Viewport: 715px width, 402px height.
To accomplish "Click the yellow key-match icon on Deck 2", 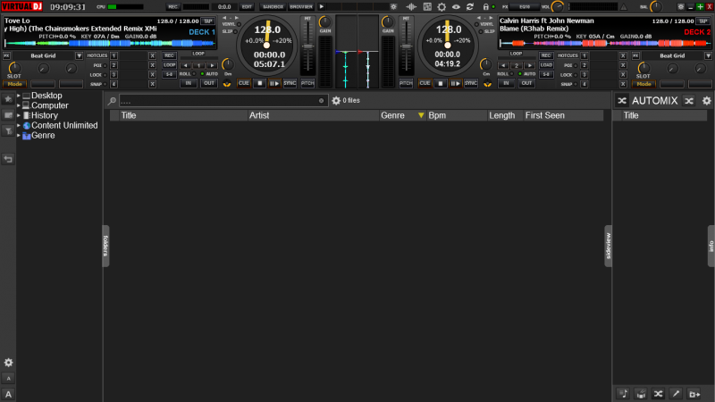I will point(487,83).
